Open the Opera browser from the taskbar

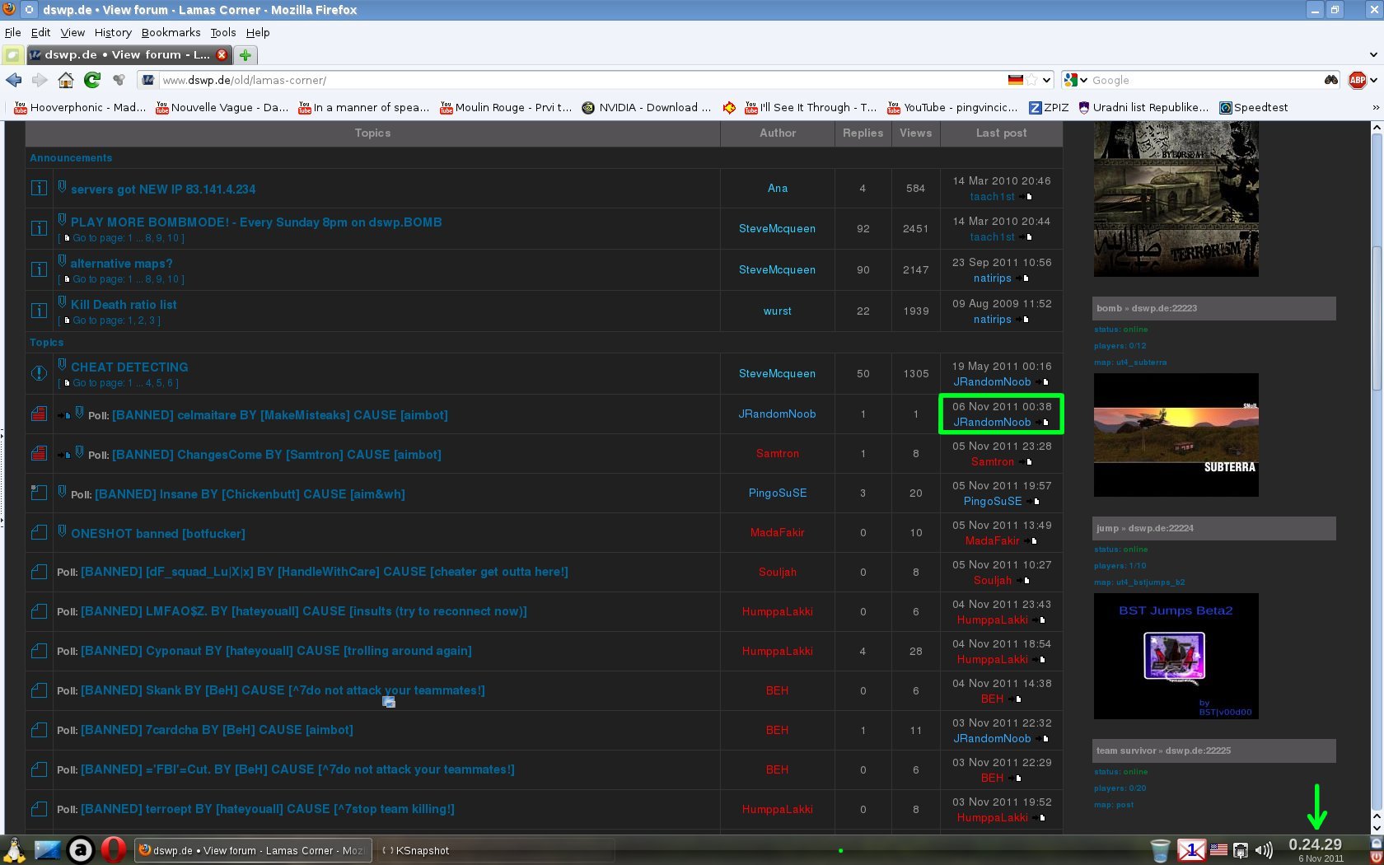114,849
